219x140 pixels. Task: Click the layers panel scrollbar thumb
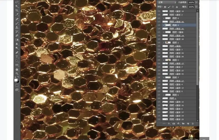point(197,49)
